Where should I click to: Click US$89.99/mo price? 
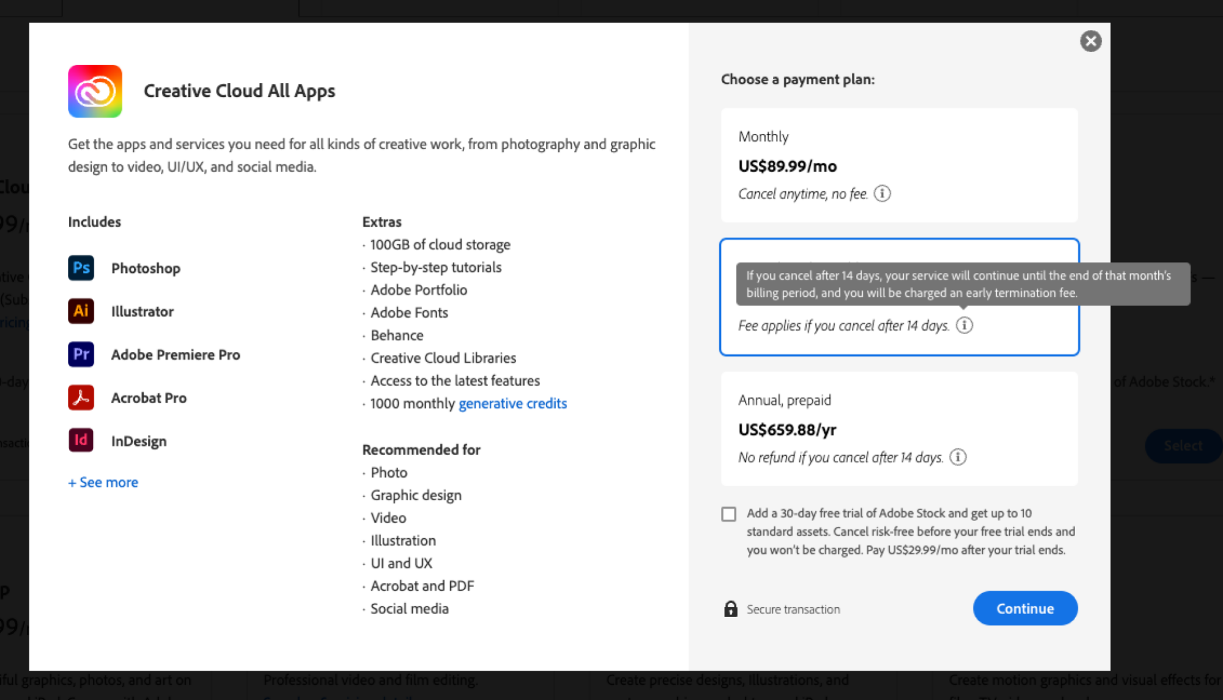pyautogui.click(x=787, y=166)
